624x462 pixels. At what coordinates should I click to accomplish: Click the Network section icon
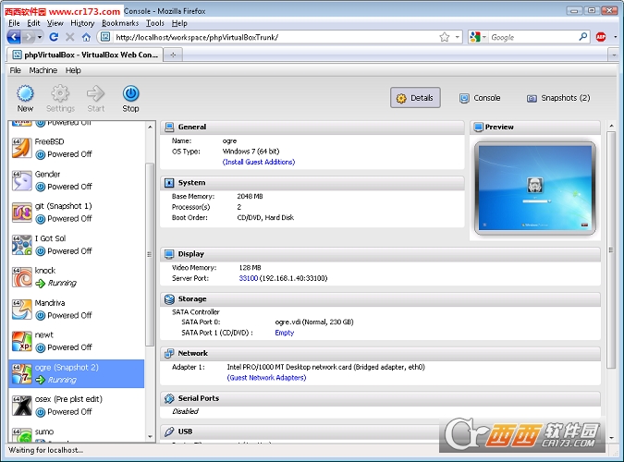169,353
